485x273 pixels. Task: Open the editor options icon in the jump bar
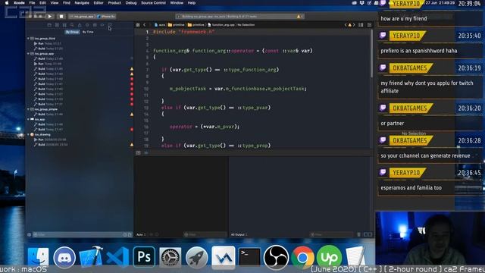tap(361, 25)
